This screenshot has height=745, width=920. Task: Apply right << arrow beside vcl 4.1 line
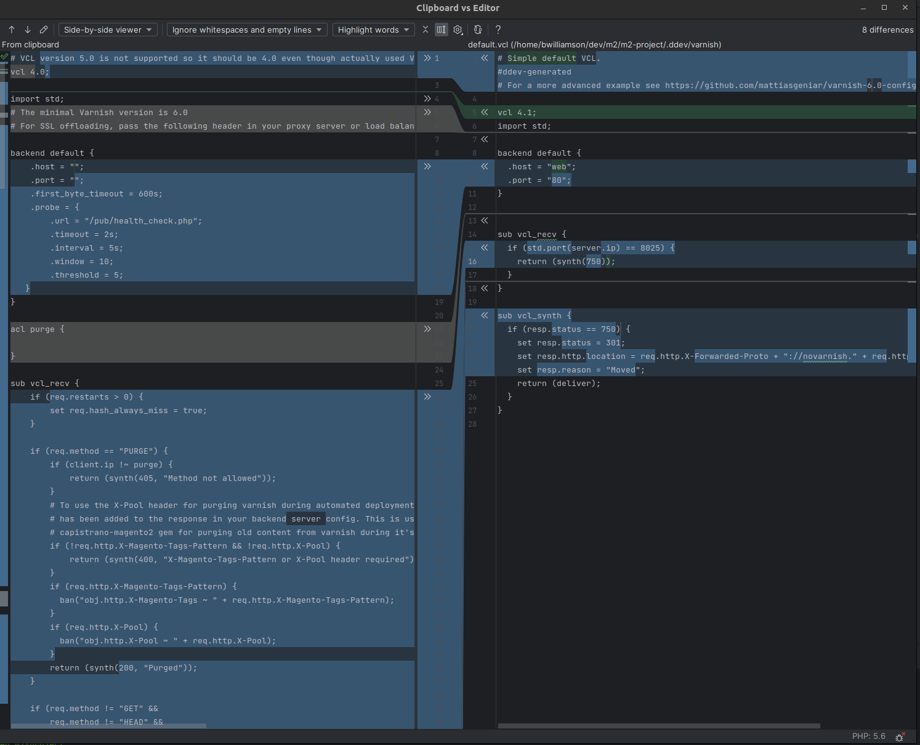click(485, 112)
